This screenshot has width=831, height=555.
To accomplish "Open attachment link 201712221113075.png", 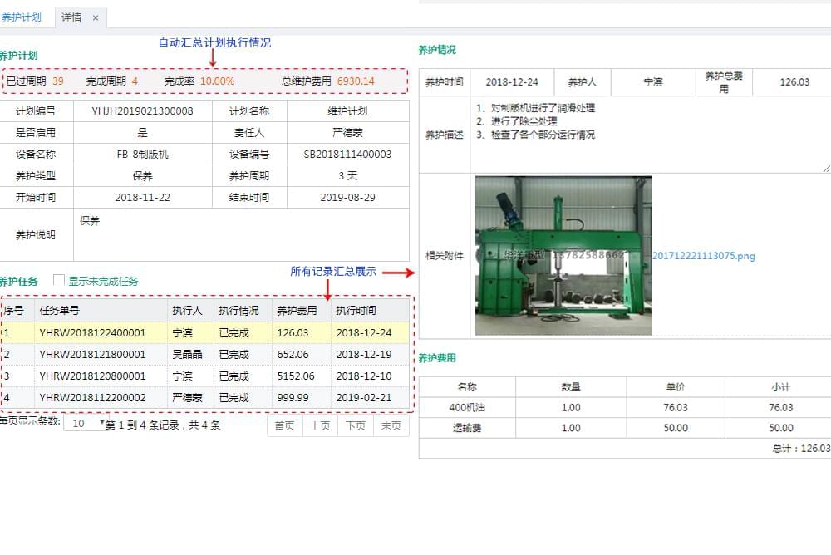I will click(703, 256).
